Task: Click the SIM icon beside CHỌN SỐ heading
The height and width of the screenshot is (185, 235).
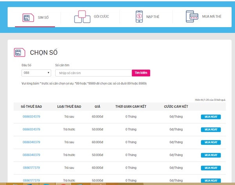Action: 18,52
